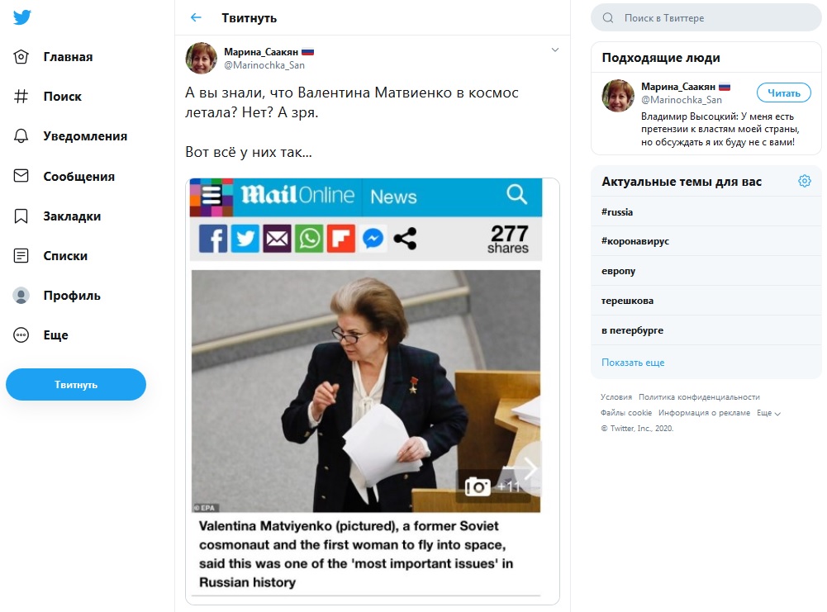Follow Марина_Саакян with Читать button

click(783, 93)
